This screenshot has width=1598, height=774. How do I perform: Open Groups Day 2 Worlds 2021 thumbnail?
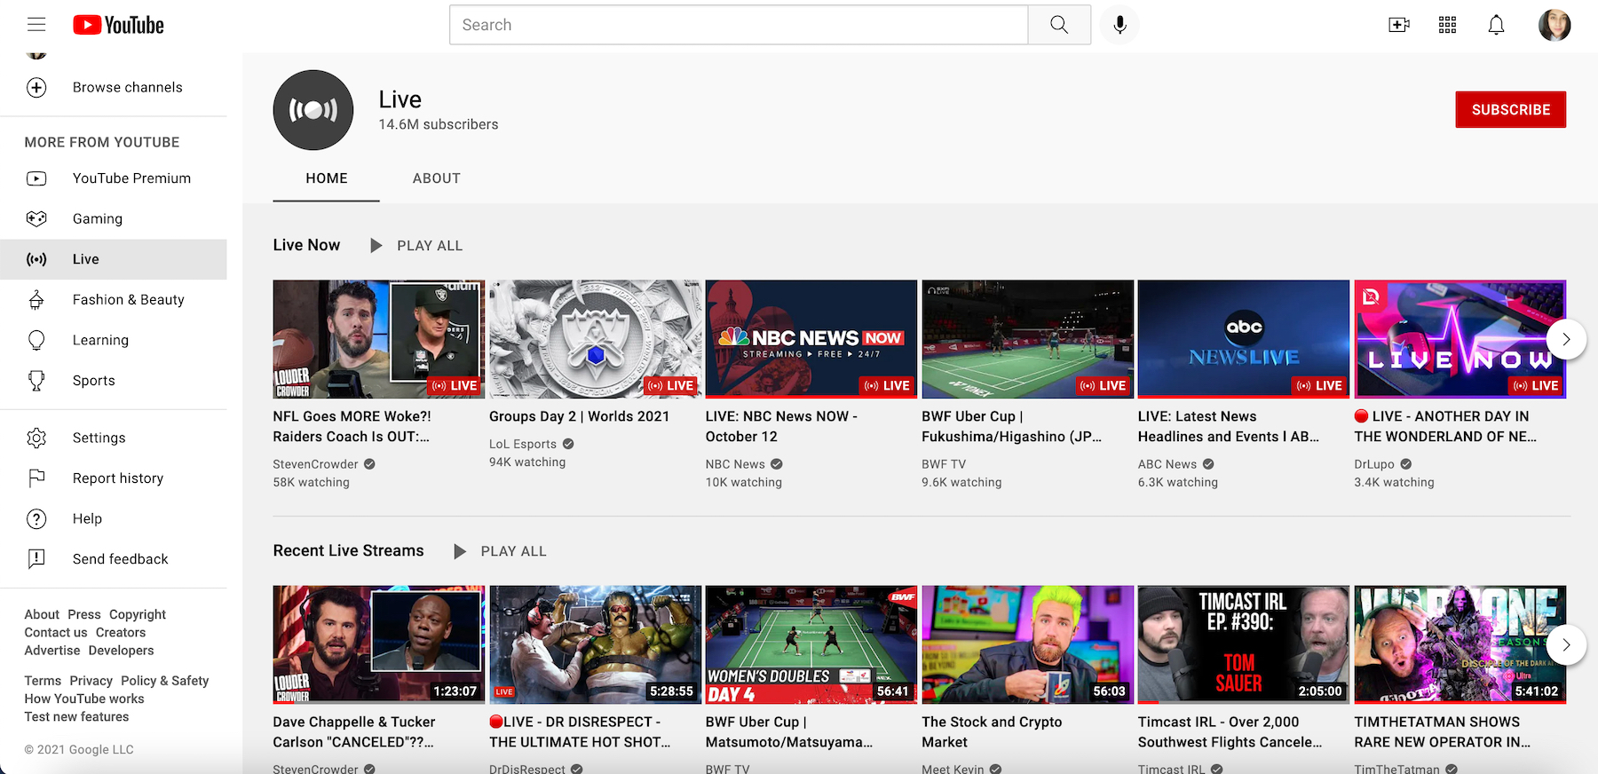(x=595, y=339)
